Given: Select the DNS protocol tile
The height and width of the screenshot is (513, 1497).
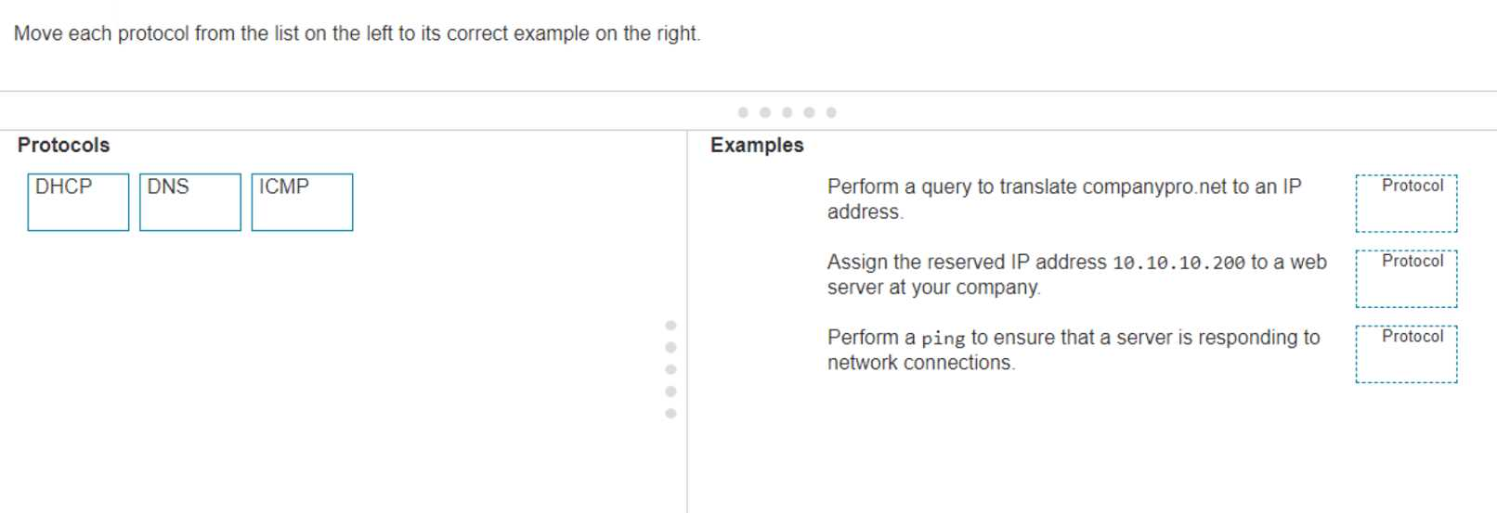Looking at the screenshot, I should coord(189,201).
